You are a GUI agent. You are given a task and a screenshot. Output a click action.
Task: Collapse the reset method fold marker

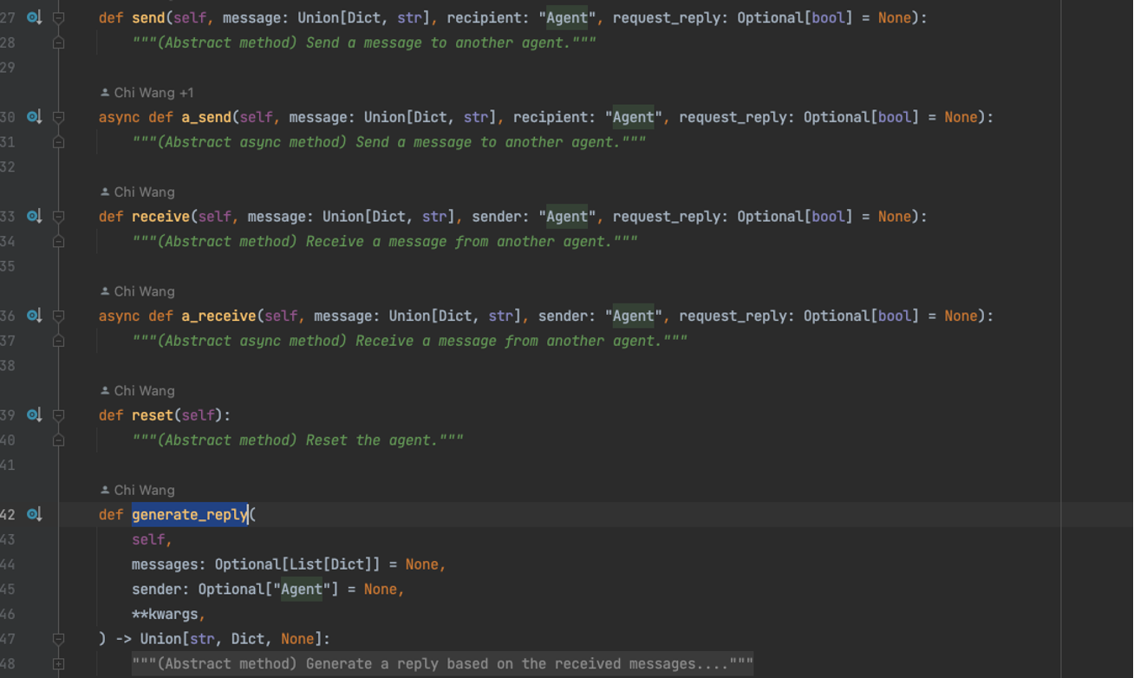pos(59,415)
